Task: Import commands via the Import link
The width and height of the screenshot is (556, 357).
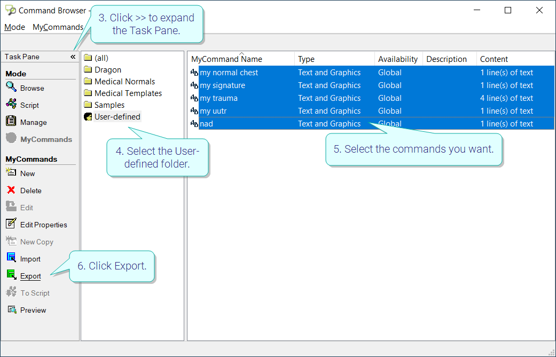Action: [x=30, y=259]
